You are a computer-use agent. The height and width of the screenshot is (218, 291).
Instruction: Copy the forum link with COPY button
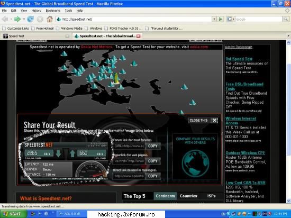pos(153,146)
